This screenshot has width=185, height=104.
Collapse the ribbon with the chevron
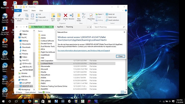pos(123,11)
